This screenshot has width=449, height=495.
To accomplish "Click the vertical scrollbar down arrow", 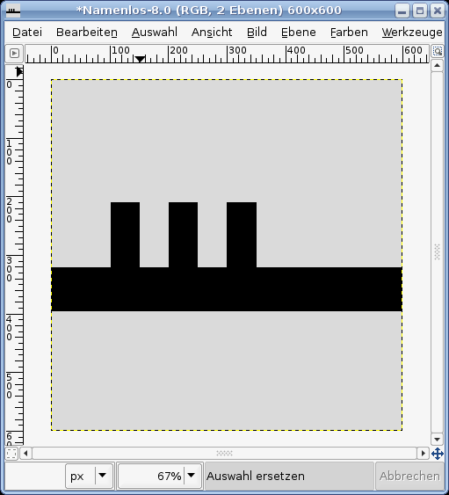I will (x=437, y=439).
